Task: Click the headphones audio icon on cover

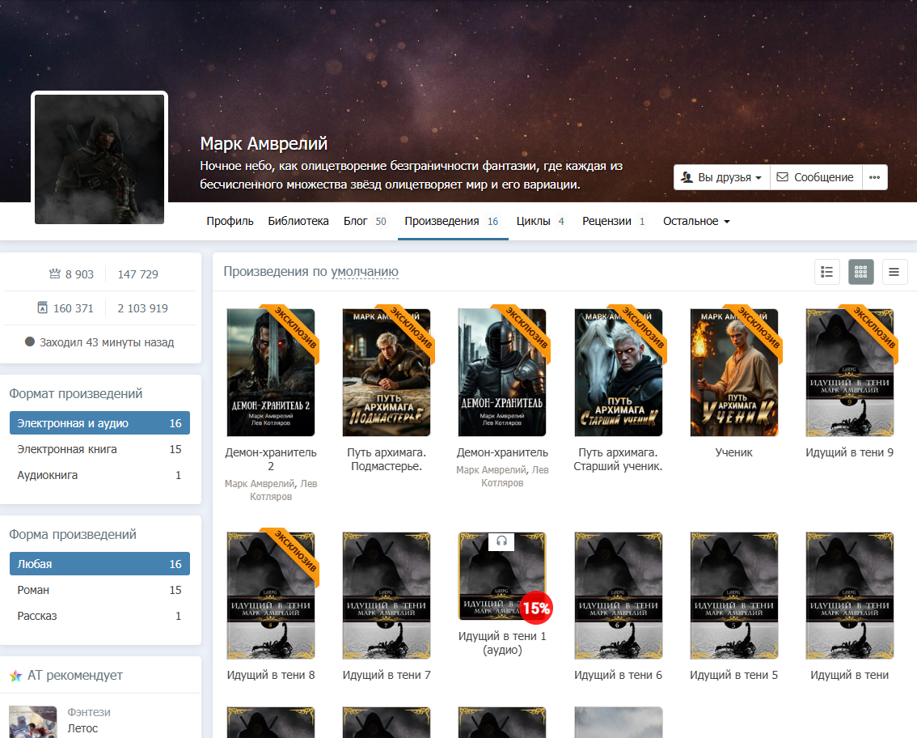Action: [x=501, y=542]
